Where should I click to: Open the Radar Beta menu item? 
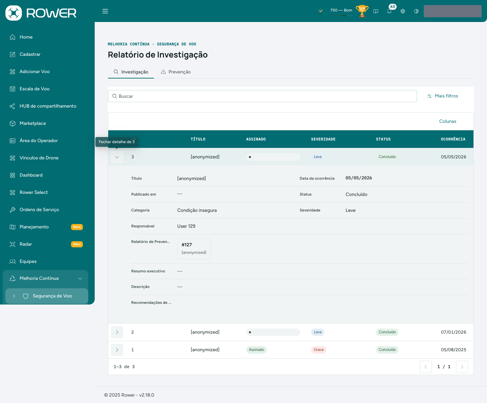(x=45, y=244)
